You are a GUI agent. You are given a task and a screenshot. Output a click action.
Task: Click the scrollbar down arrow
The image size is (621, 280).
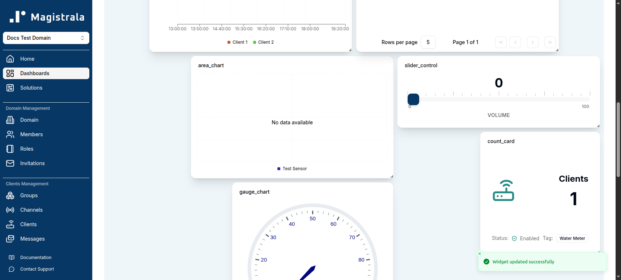click(618, 277)
